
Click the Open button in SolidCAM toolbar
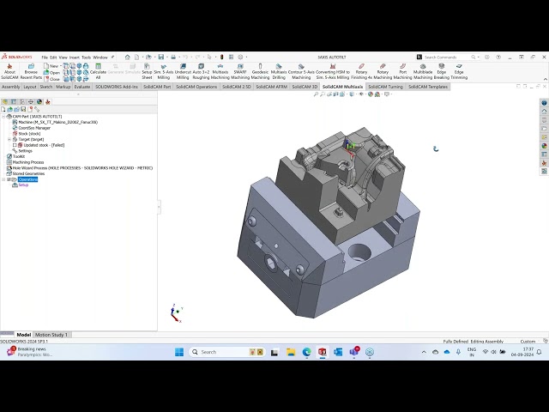[51, 72]
